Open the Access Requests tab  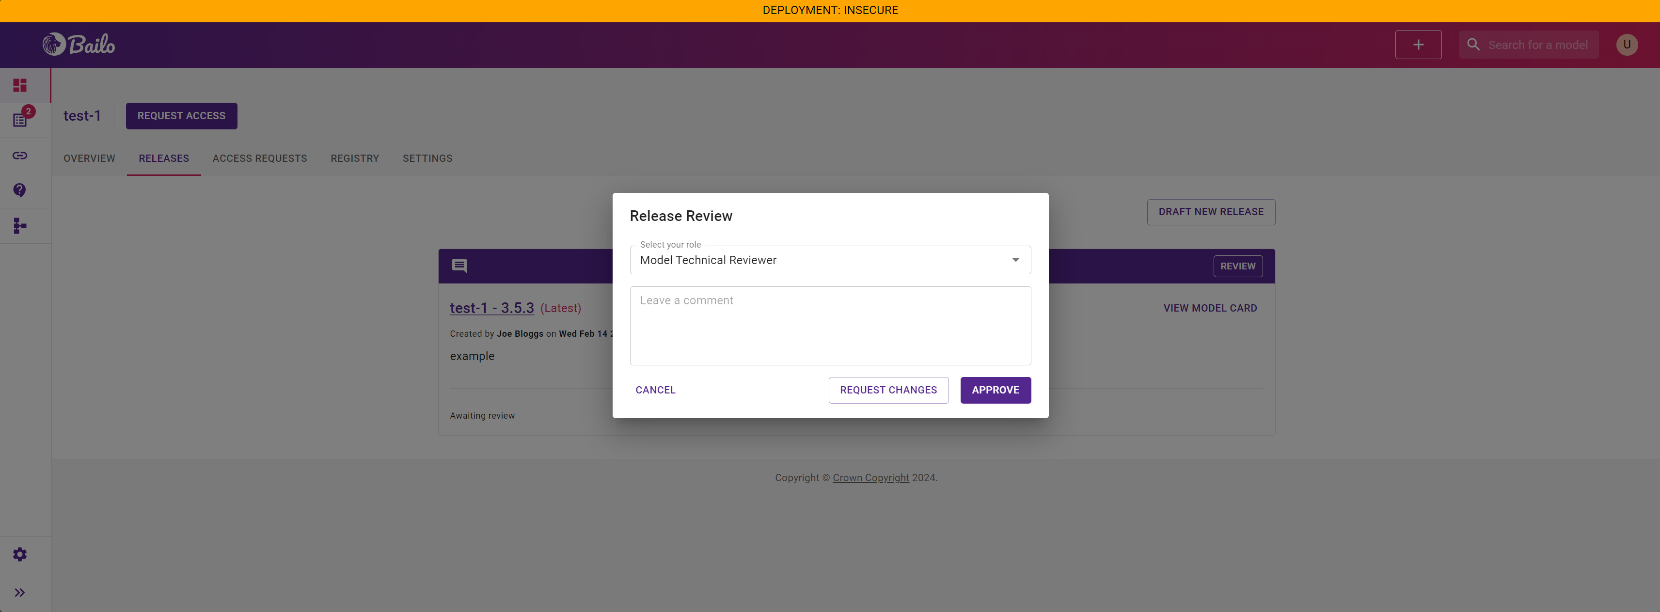click(260, 158)
